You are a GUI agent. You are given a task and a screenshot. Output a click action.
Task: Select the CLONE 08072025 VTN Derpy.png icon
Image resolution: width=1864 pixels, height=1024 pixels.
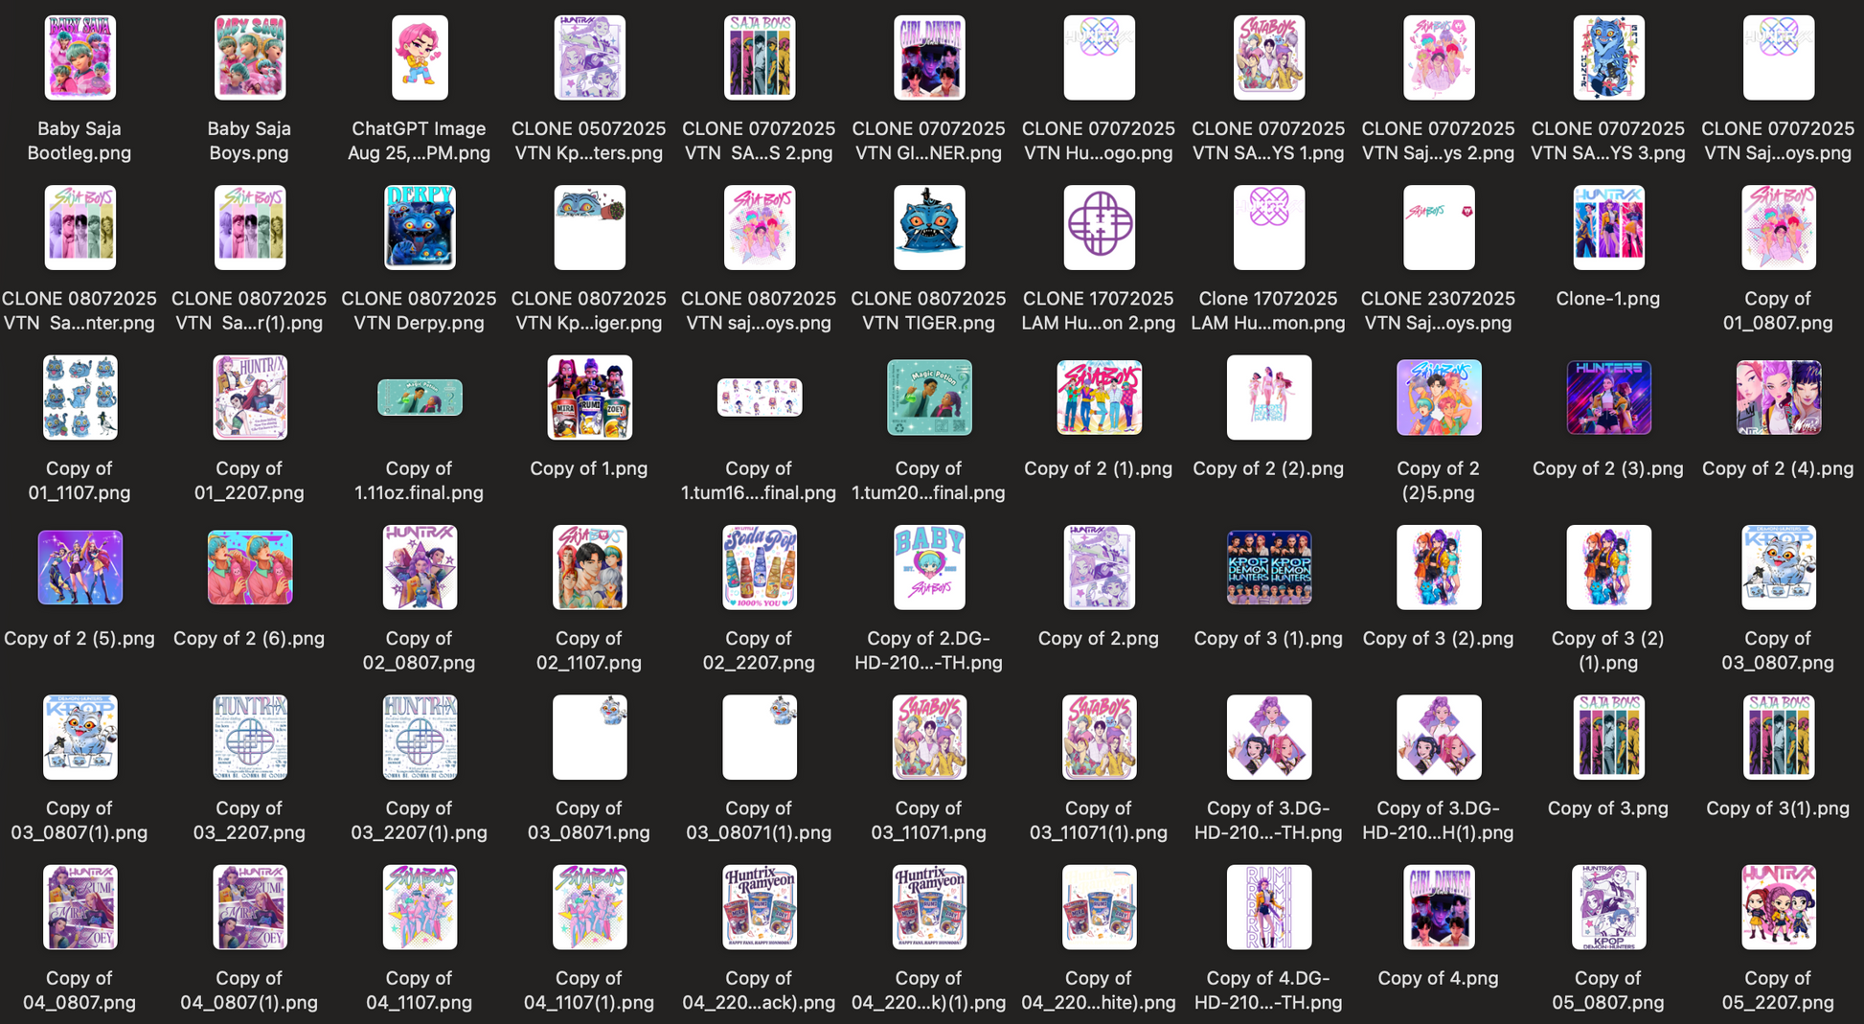pyautogui.click(x=419, y=227)
